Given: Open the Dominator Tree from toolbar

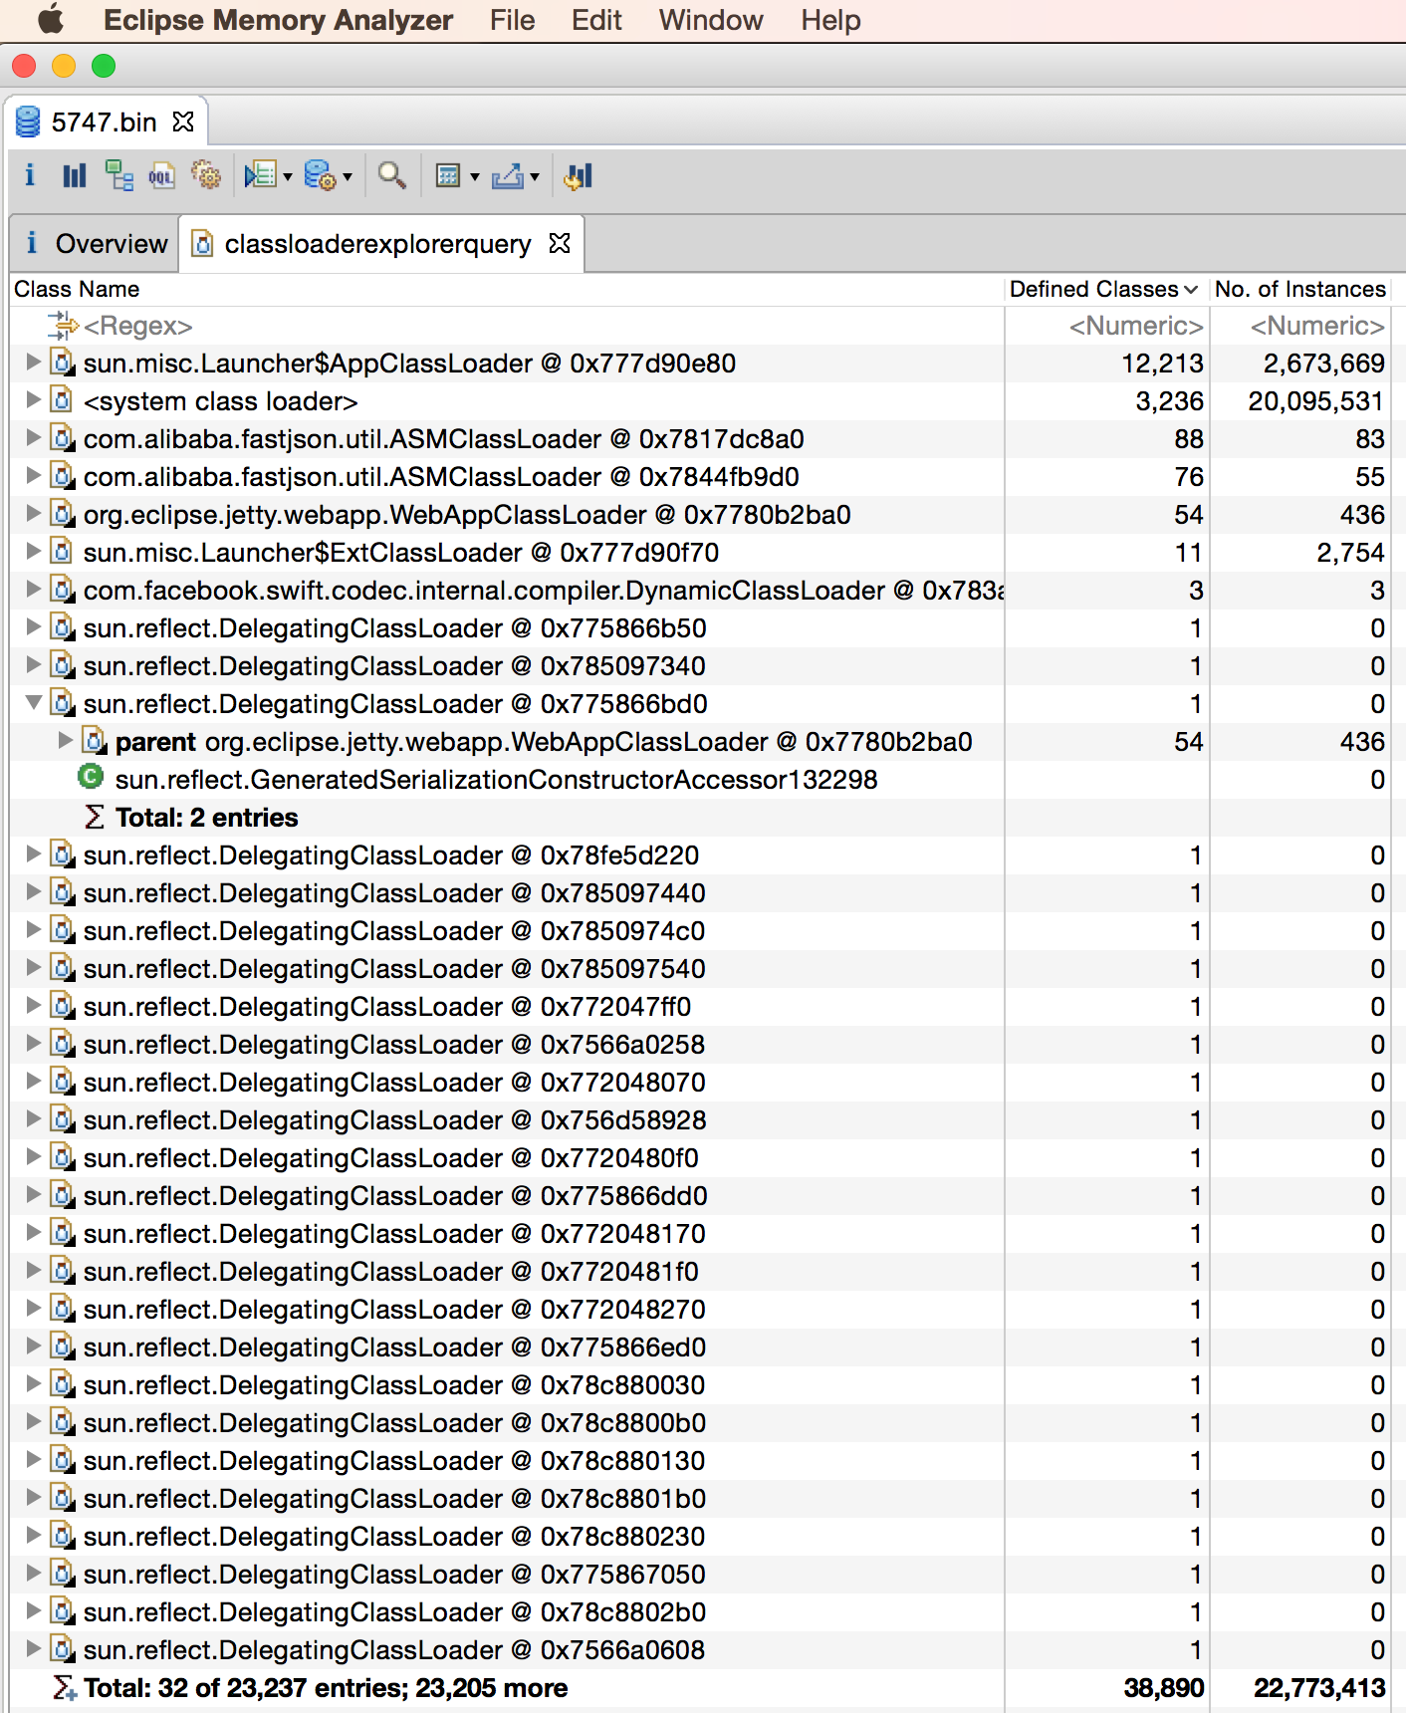Looking at the screenshot, I should pos(119,176).
